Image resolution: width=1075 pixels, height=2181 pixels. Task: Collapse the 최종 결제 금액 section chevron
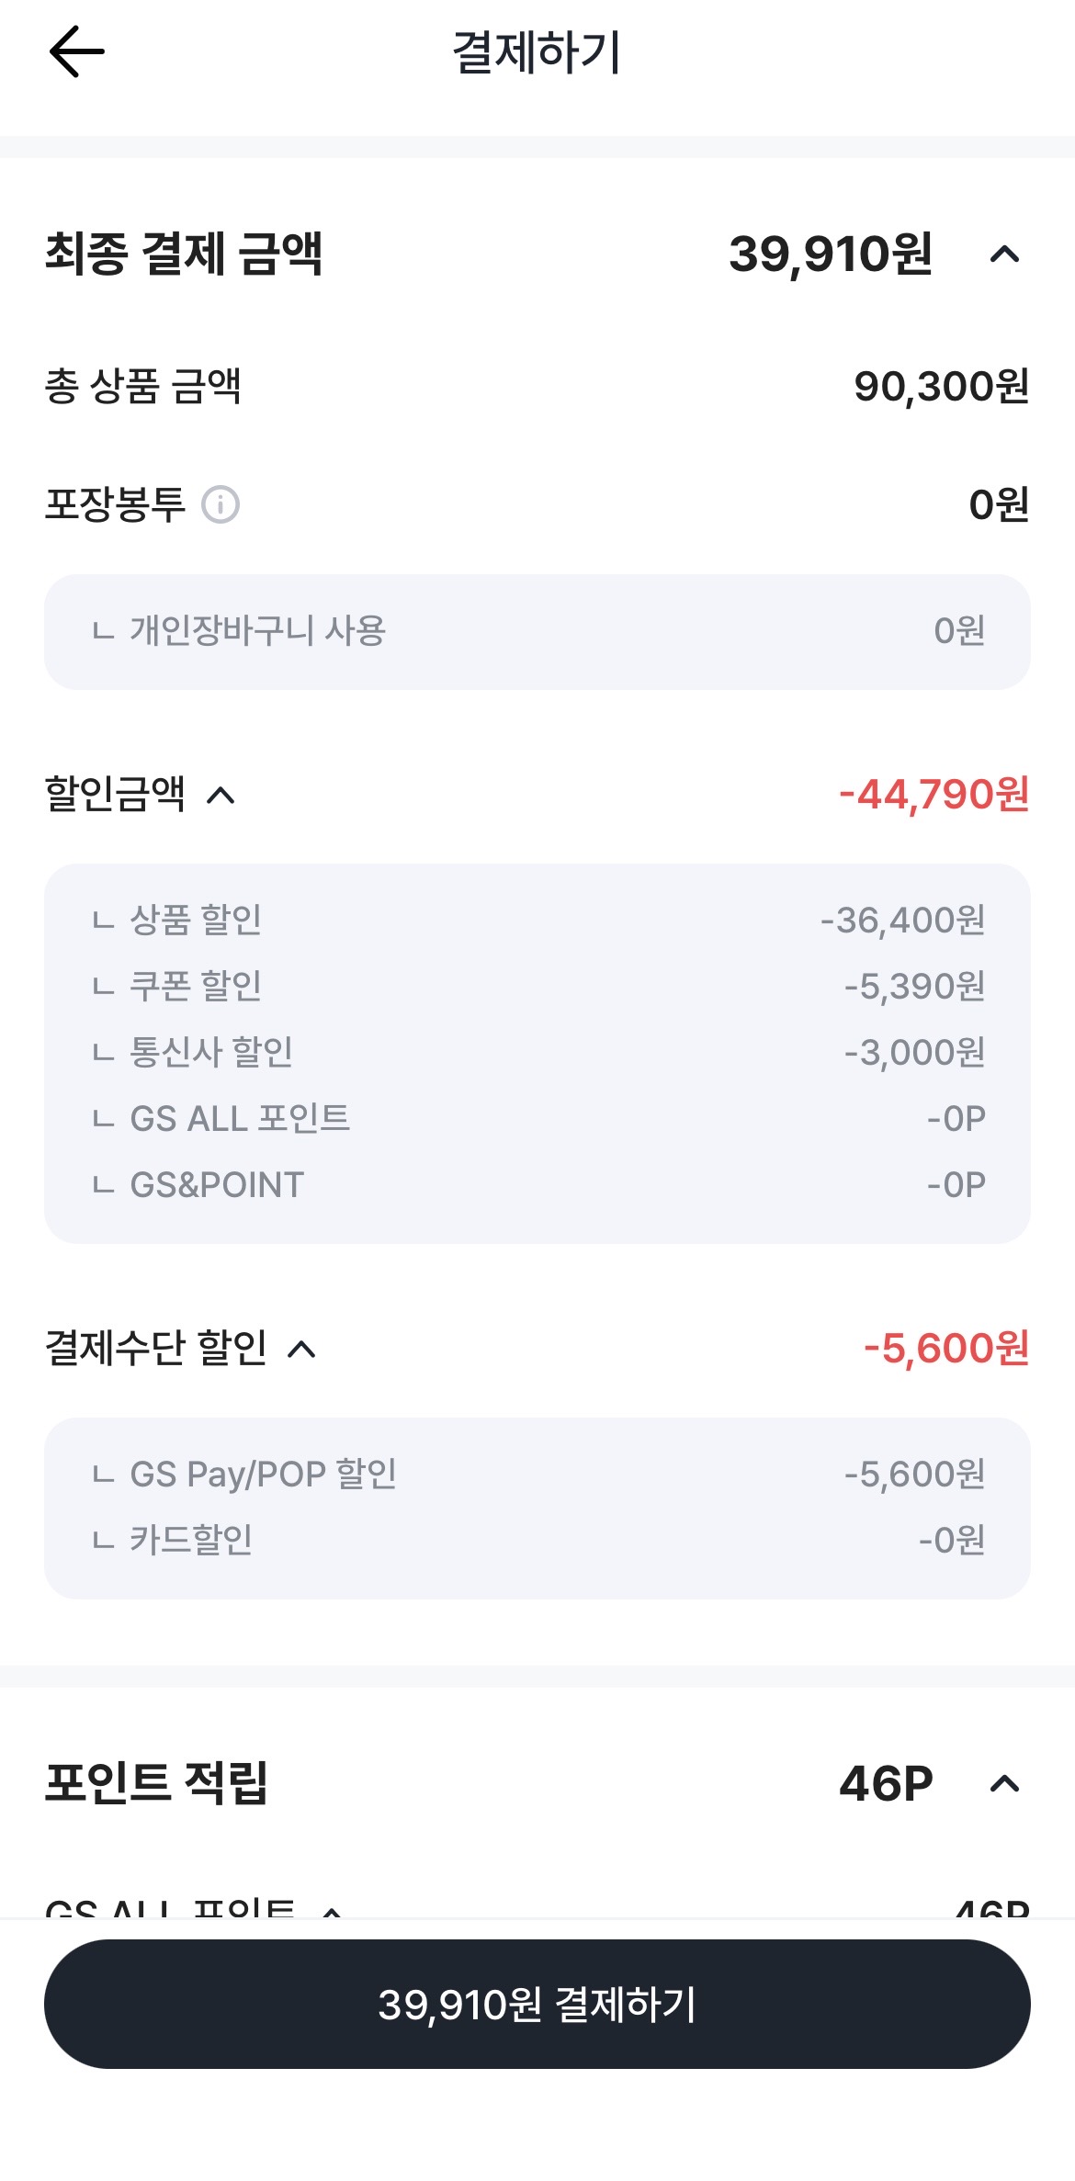(1004, 254)
